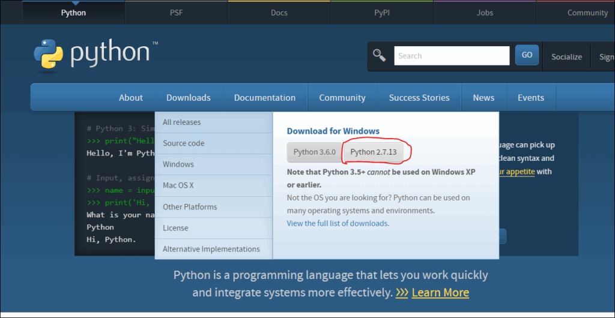Screen dimensions: 615x318
Task: Open 'View the full list of downloads' link
Action: (x=338, y=224)
